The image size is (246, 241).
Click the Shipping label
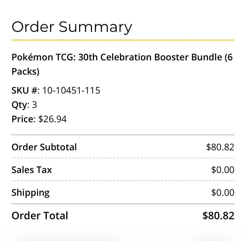[x=30, y=193]
